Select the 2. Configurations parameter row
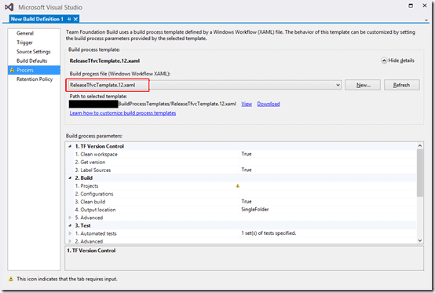Viewport: 435px width, 293px height. [x=241, y=194]
